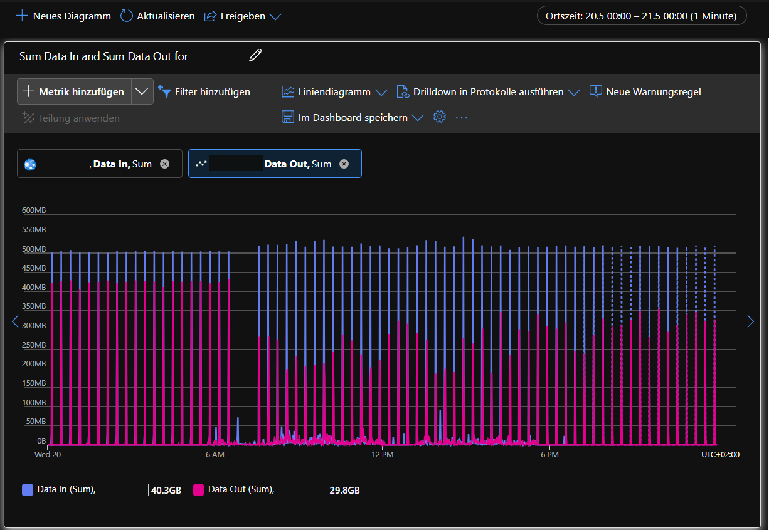Edit the chart title with pencil icon
This screenshot has width=769, height=530.
click(x=255, y=55)
